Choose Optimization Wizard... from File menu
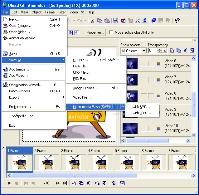 [33, 85]
